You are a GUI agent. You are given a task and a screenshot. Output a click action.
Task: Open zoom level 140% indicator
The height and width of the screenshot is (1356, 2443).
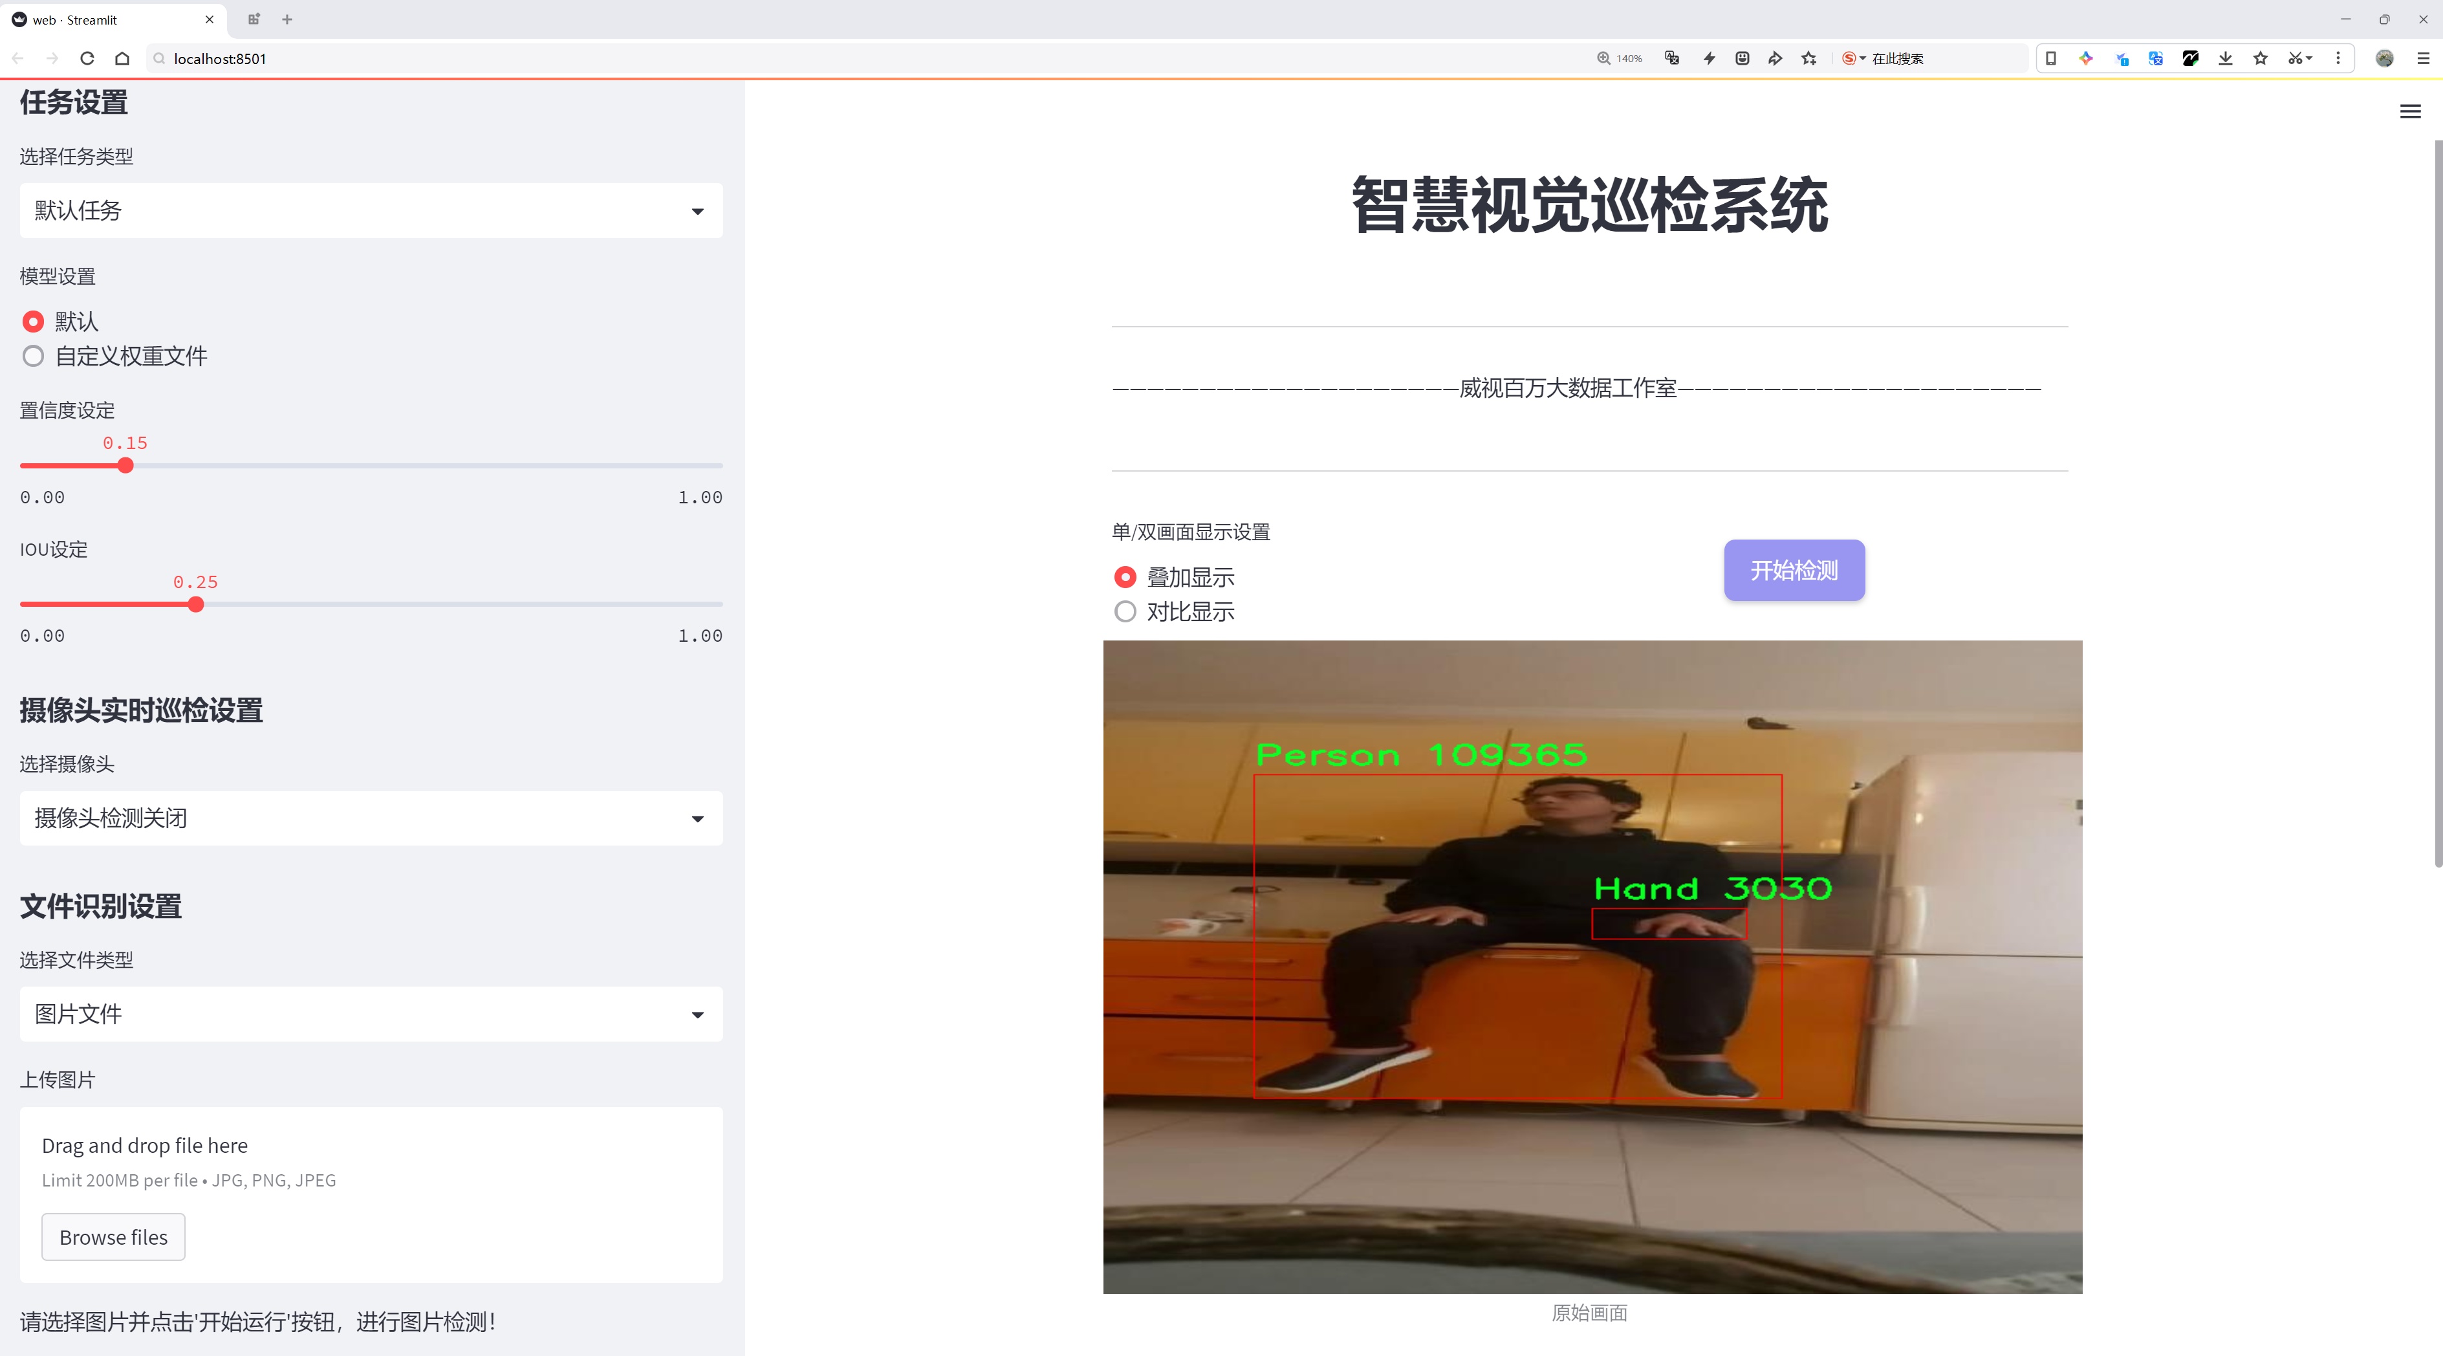click(1620, 58)
